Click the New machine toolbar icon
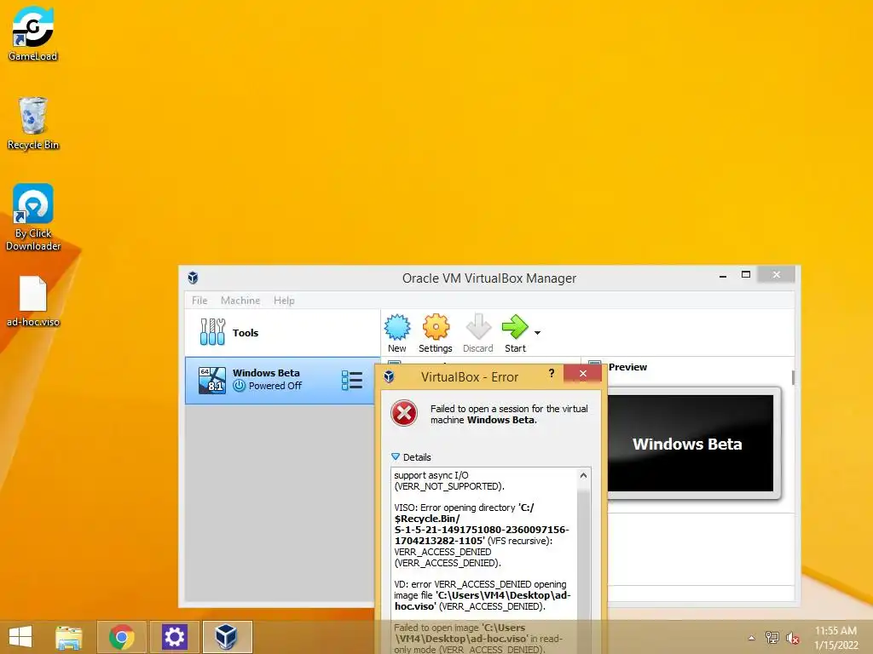Screen dimensions: 873x654 click(x=397, y=333)
